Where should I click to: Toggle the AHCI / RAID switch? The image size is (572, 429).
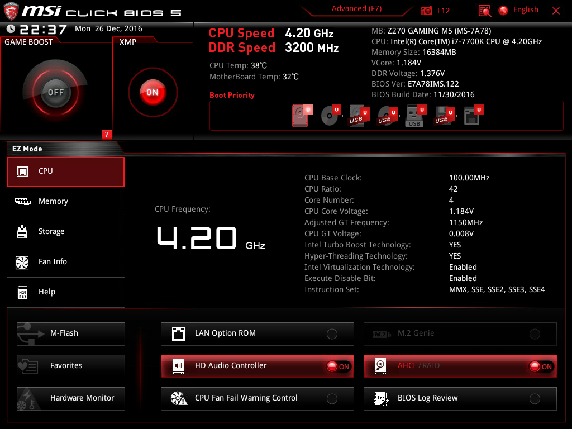(x=541, y=366)
